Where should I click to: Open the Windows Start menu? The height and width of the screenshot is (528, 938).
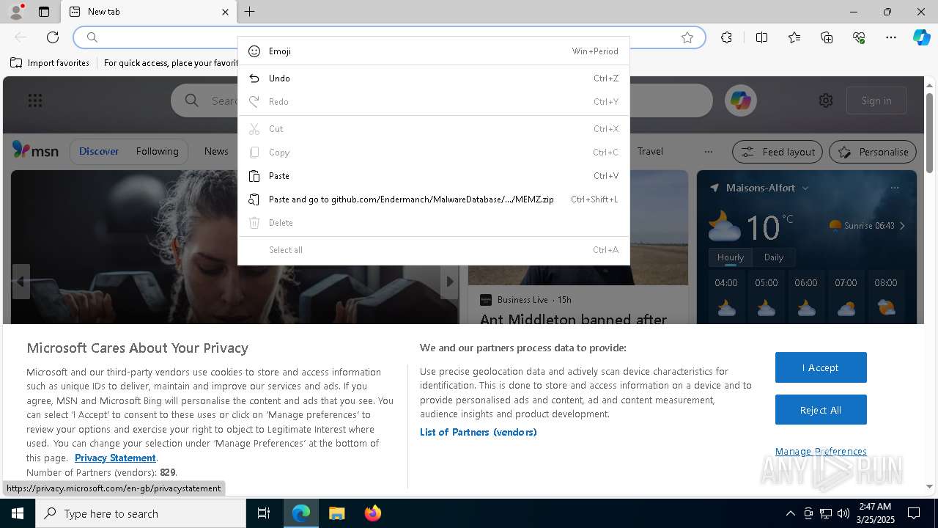18,513
